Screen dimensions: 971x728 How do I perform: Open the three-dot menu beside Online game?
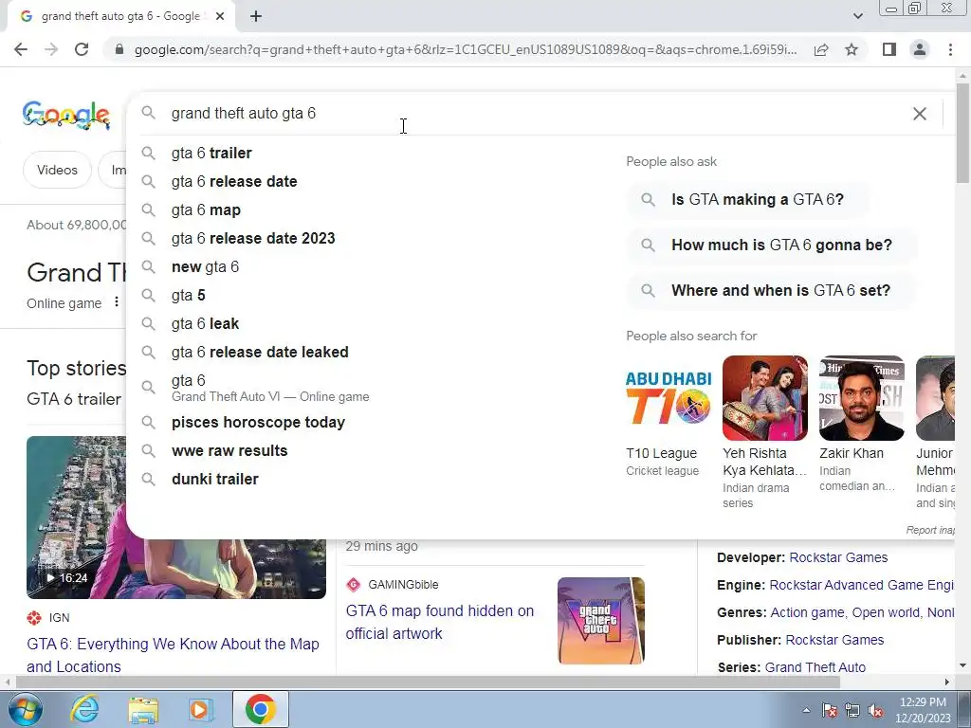point(116,302)
